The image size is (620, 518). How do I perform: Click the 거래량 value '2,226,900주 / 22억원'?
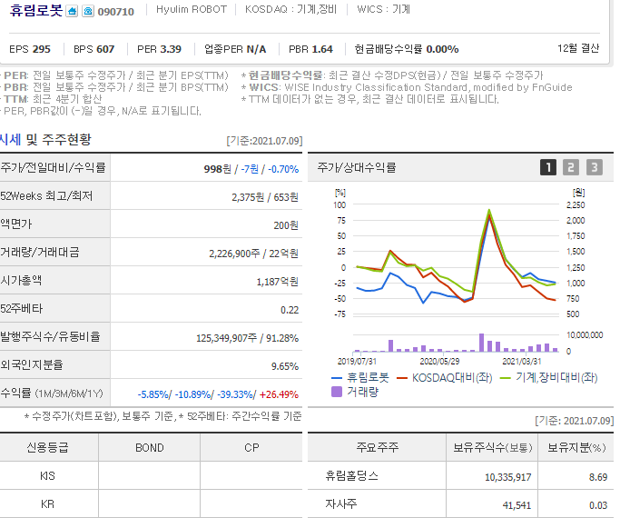click(253, 254)
